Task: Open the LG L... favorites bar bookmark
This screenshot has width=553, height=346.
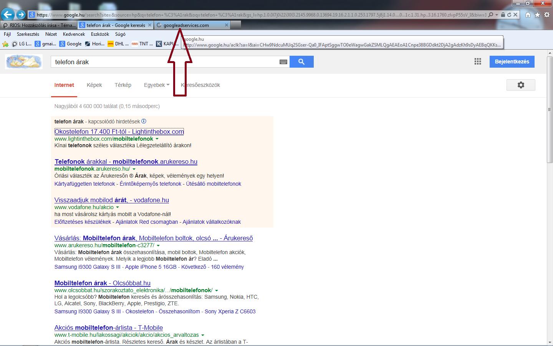Action: click(x=22, y=44)
